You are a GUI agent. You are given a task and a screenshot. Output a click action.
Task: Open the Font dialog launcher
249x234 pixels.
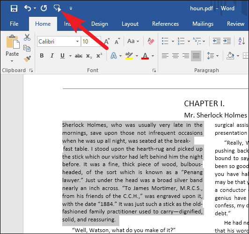coord(154,70)
